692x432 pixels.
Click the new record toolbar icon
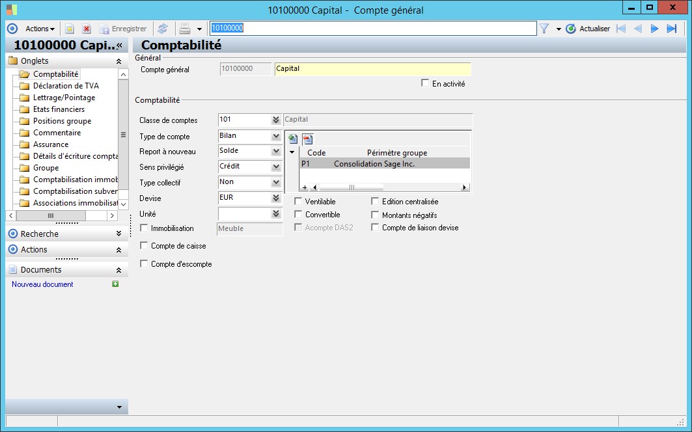point(69,29)
